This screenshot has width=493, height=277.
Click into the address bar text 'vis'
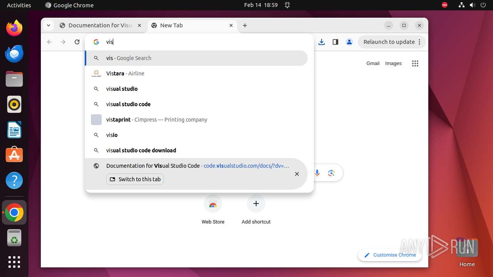110,42
